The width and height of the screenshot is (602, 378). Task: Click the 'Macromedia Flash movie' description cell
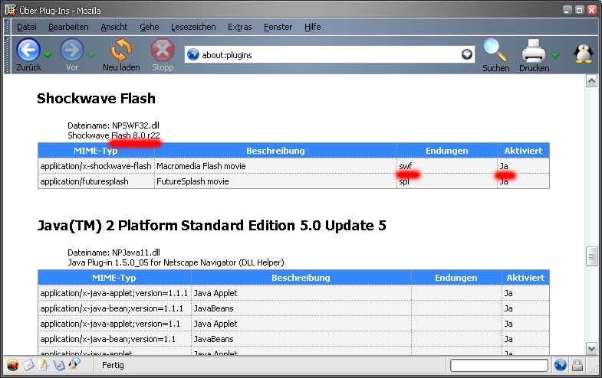275,166
